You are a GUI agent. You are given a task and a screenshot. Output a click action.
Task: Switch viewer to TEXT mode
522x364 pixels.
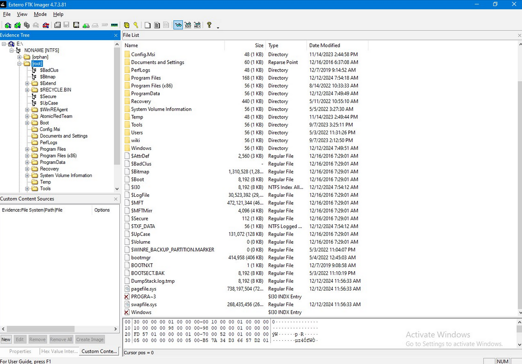tap(188, 25)
